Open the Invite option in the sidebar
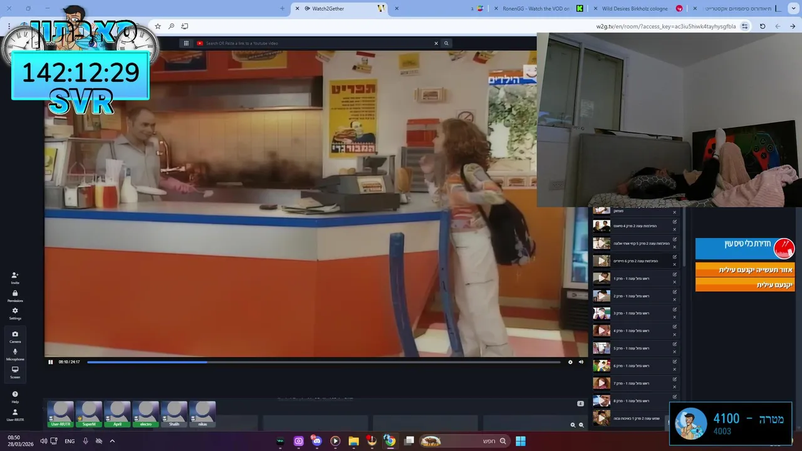Screen dimensions: 802x451 click(15, 278)
